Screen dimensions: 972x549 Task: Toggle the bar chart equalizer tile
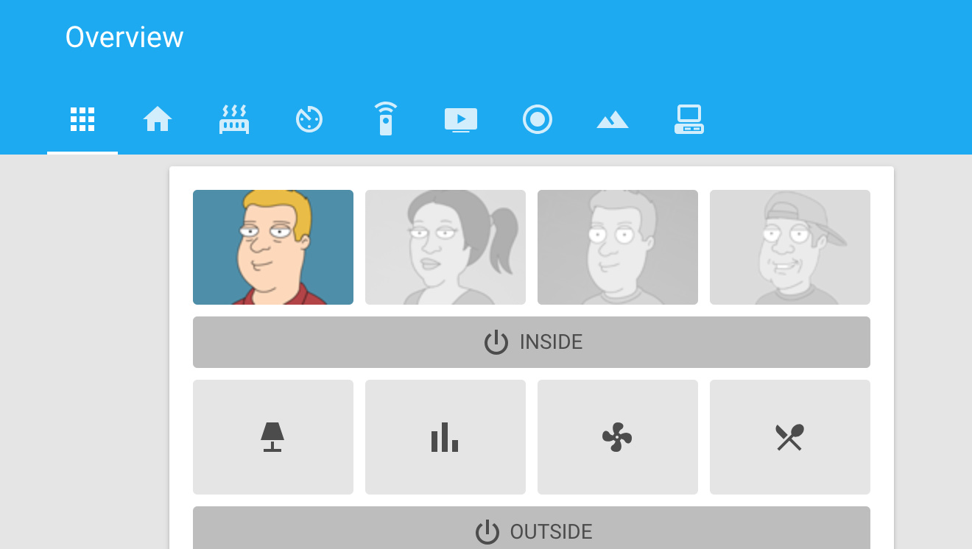tap(445, 437)
